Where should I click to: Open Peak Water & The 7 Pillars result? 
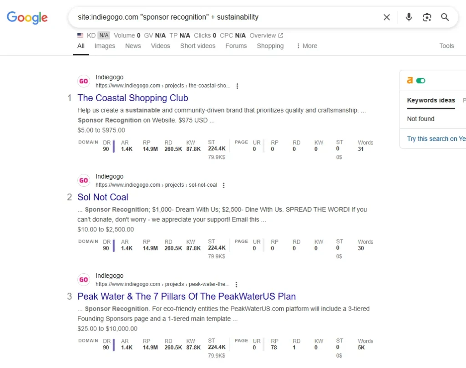point(186,296)
